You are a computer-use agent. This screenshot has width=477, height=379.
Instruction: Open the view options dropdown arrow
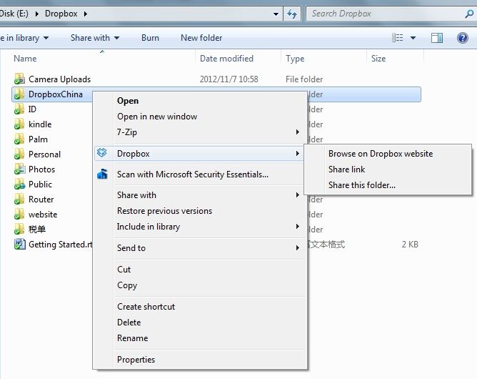[413, 38]
